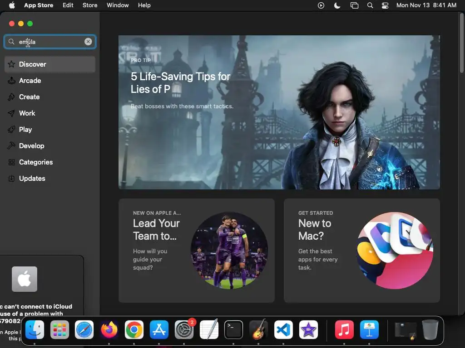The width and height of the screenshot is (465, 348).
Task: Launch iMovie from the Dock
Action: (308, 330)
